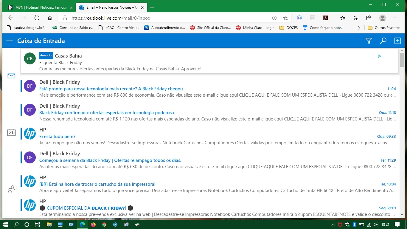Open the hamburger navigation menu
The image size is (407, 229).
(x=10, y=41)
